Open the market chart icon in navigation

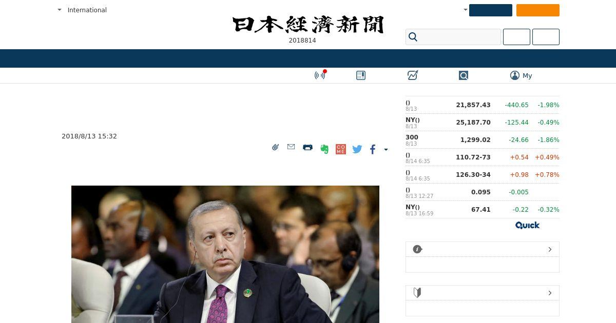[412, 75]
